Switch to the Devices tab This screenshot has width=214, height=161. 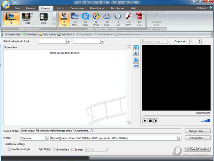click(30, 8)
